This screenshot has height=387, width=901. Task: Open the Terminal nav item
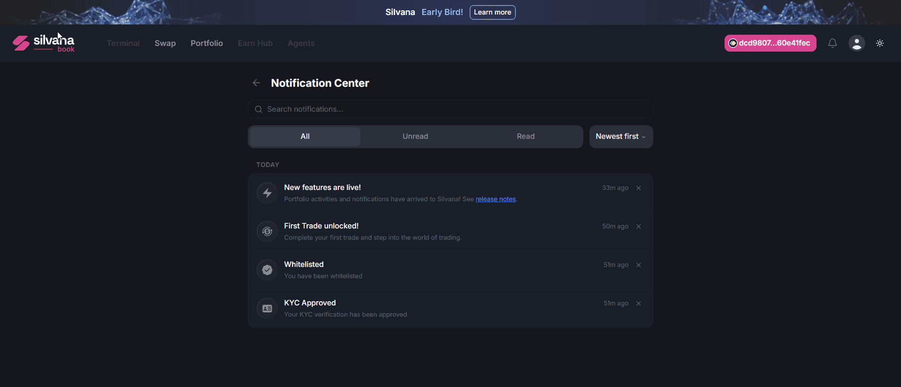point(123,43)
